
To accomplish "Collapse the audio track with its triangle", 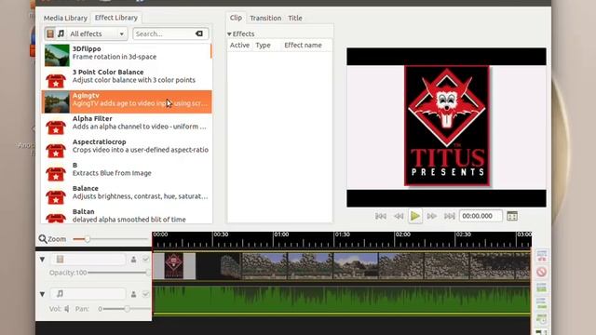I will click(42, 294).
